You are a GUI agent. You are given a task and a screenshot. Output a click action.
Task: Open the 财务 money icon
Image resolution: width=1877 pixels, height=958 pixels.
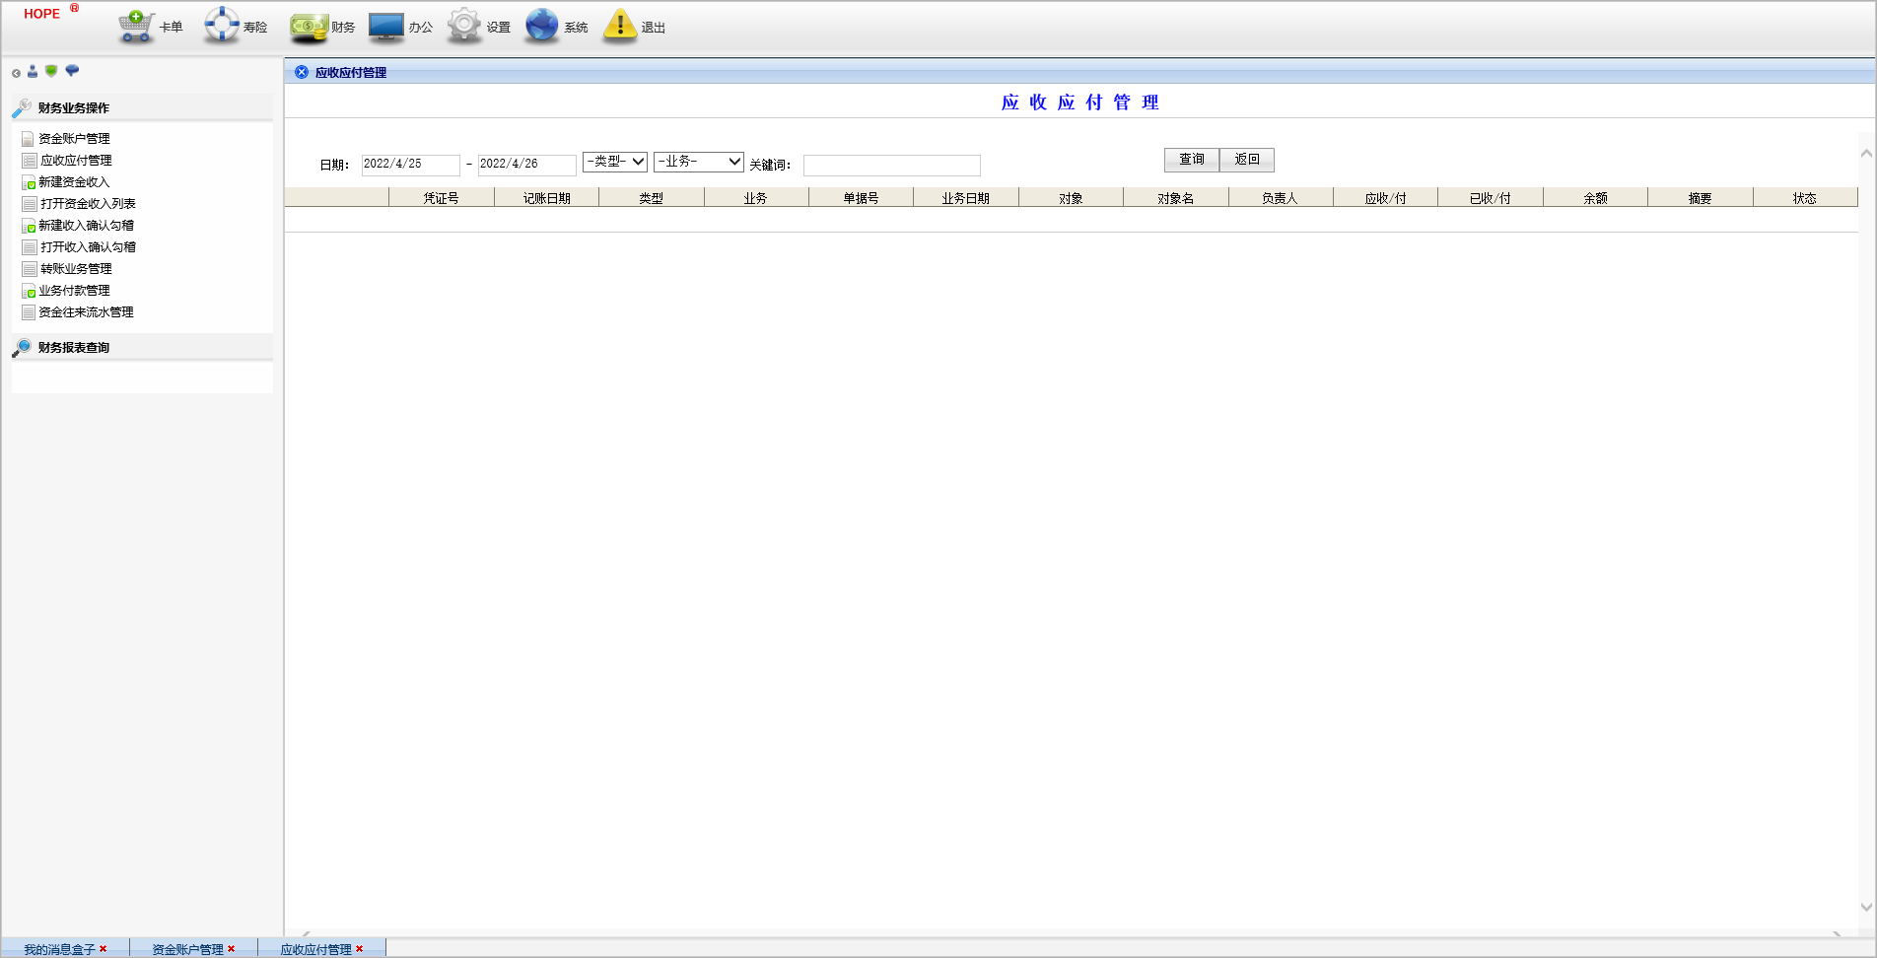pyautogui.click(x=308, y=27)
